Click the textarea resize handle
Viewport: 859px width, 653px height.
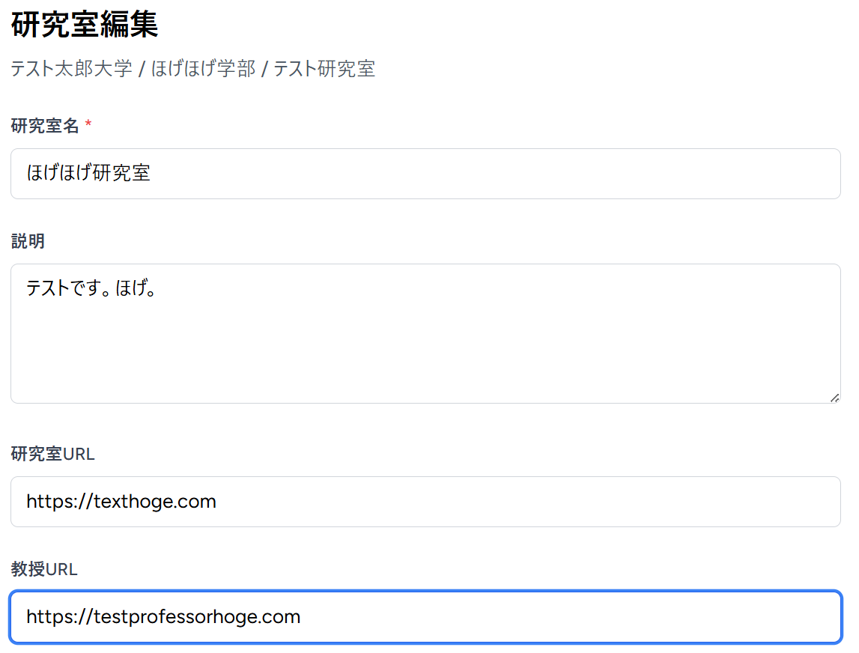tap(834, 399)
